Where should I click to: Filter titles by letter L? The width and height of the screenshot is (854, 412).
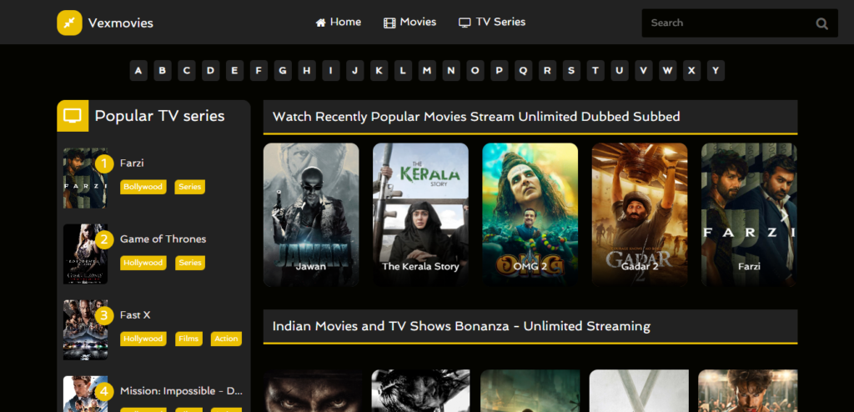pos(403,71)
